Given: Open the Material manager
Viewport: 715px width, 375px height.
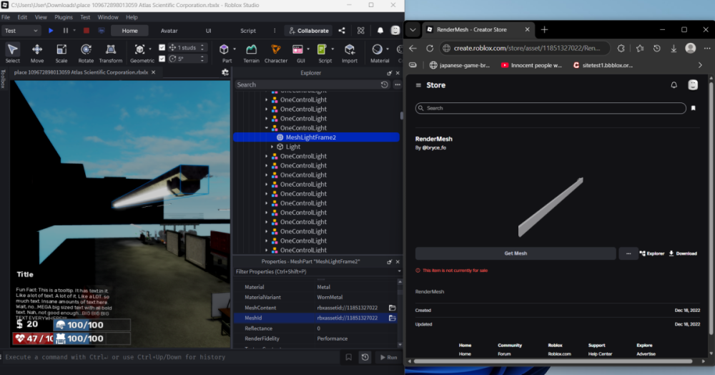Looking at the screenshot, I should click(377, 49).
